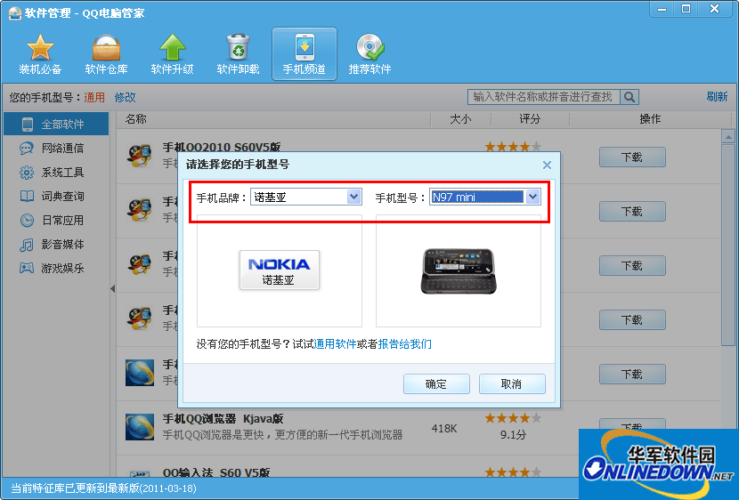Click the 手机QQ浏览器 Kjava版 globe icon

140,427
